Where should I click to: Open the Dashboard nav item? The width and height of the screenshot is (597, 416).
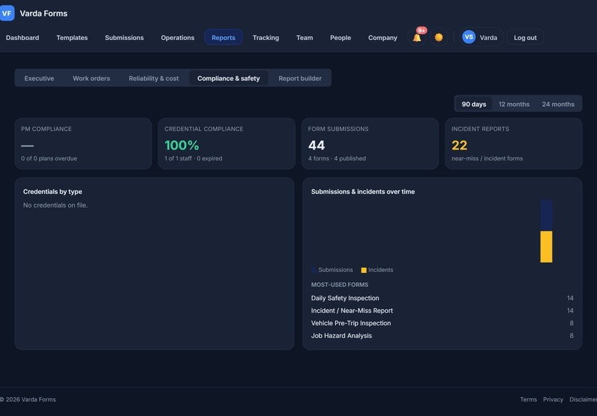click(22, 38)
